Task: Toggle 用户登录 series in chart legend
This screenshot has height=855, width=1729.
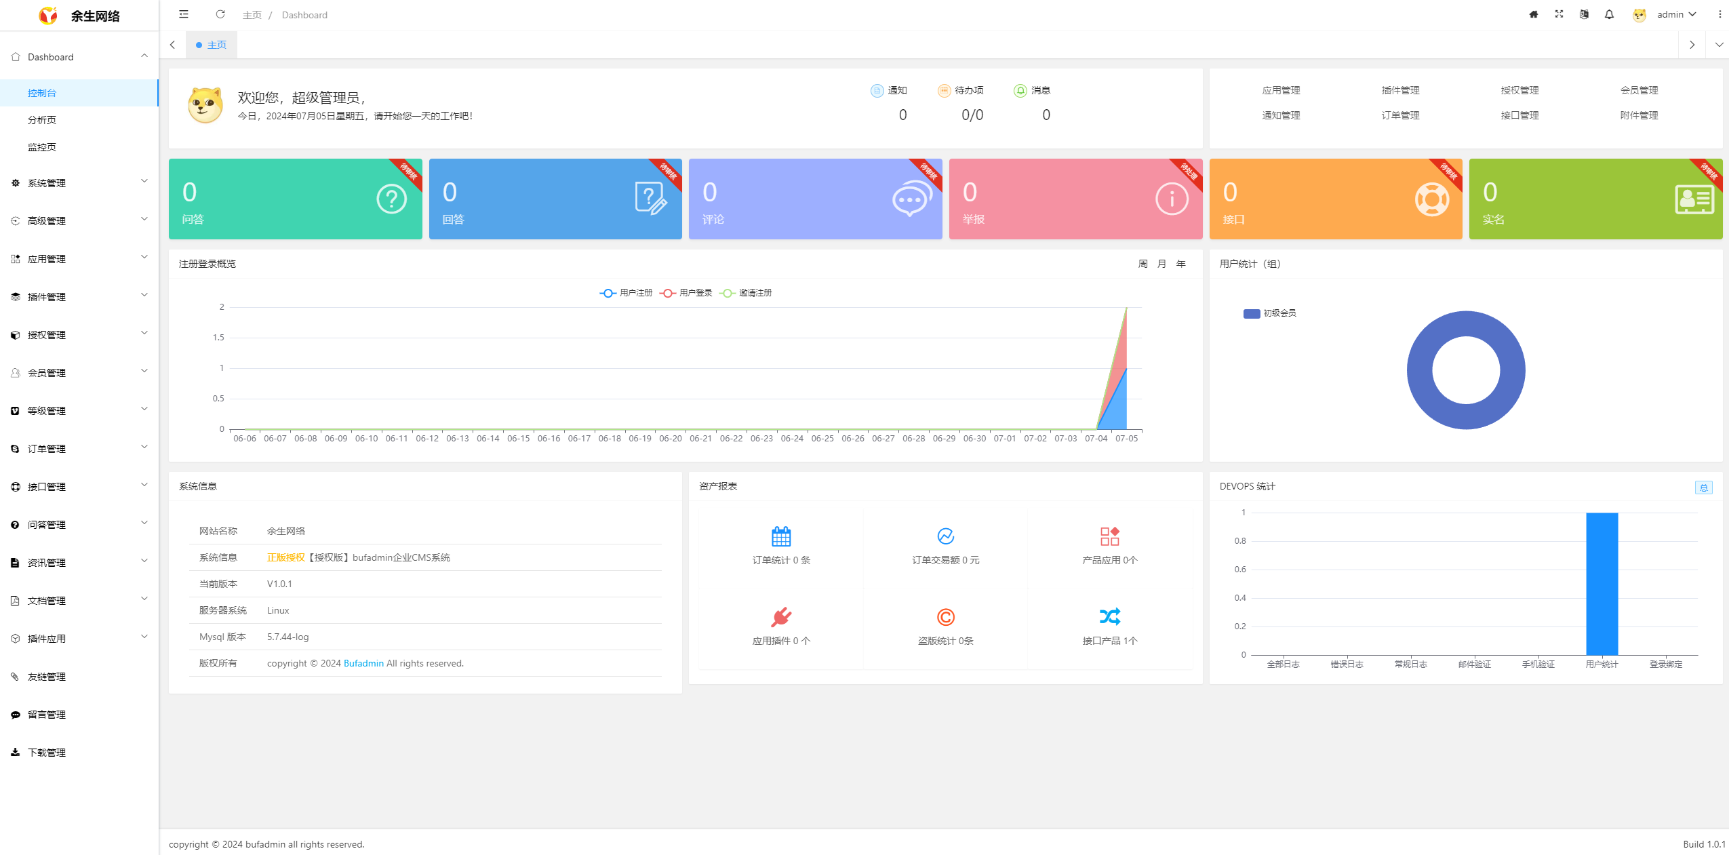Action: [x=685, y=293]
